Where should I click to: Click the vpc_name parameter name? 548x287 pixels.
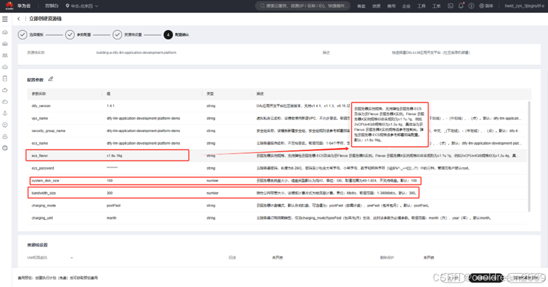pos(40,118)
